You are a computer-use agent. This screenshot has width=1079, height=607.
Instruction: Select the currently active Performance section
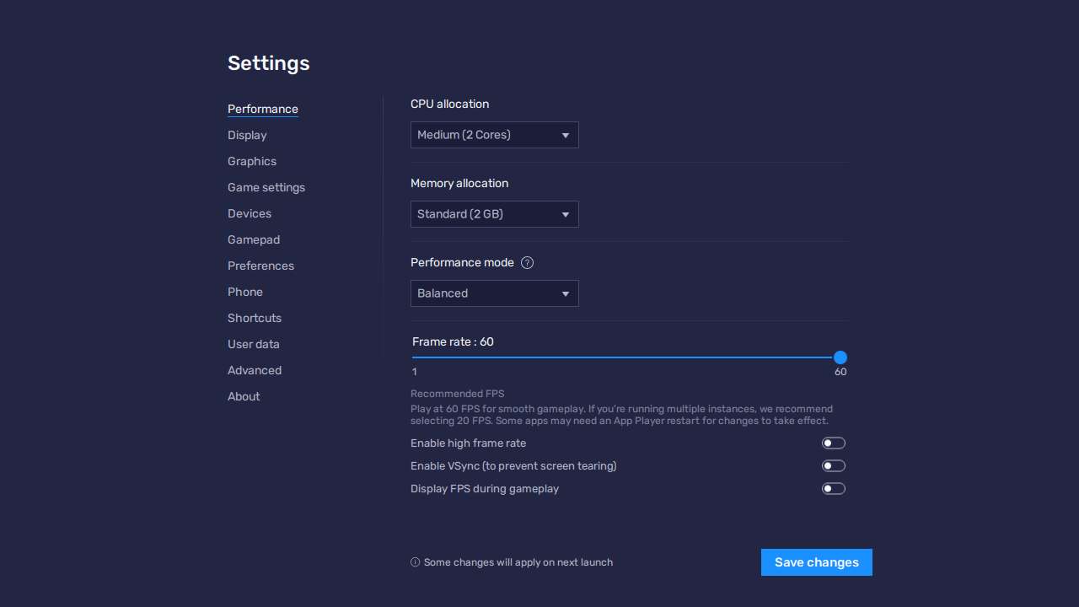coord(263,109)
